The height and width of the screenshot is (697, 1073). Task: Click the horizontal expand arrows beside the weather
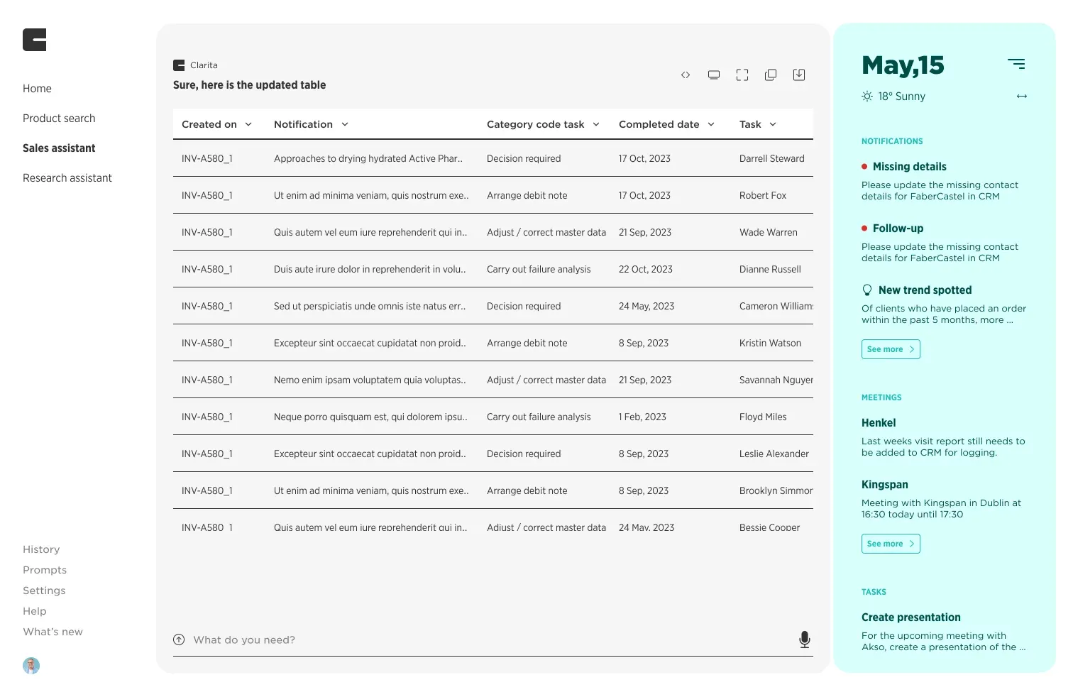[1022, 96]
